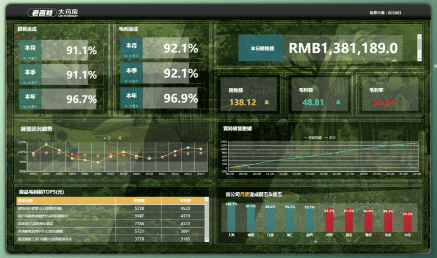437x258 pixels.
Task: Click the RMB1,381,189.0 sales figure
Action: (x=343, y=48)
